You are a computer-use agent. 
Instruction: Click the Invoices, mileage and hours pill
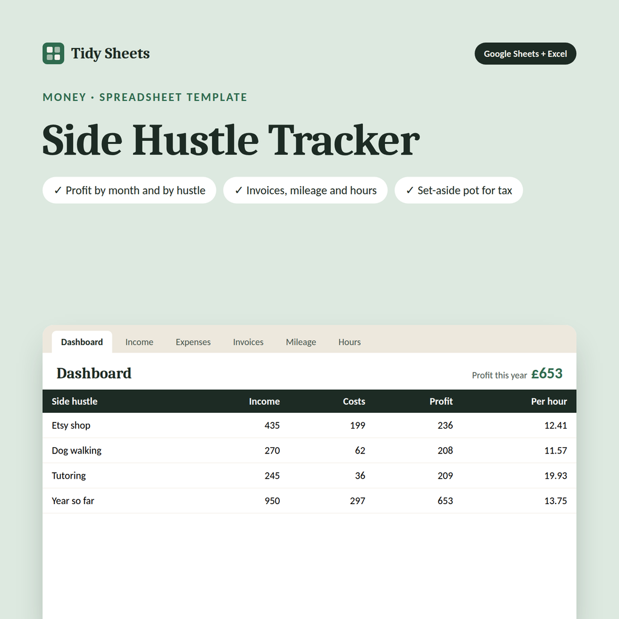[305, 190]
